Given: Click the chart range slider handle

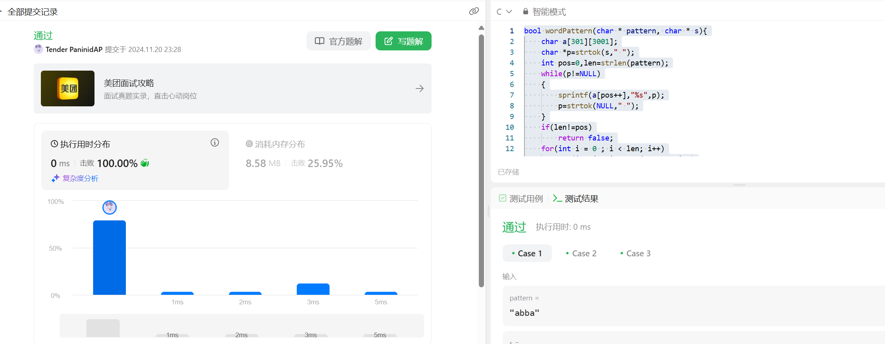Looking at the screenshot, I should (103, 328).
